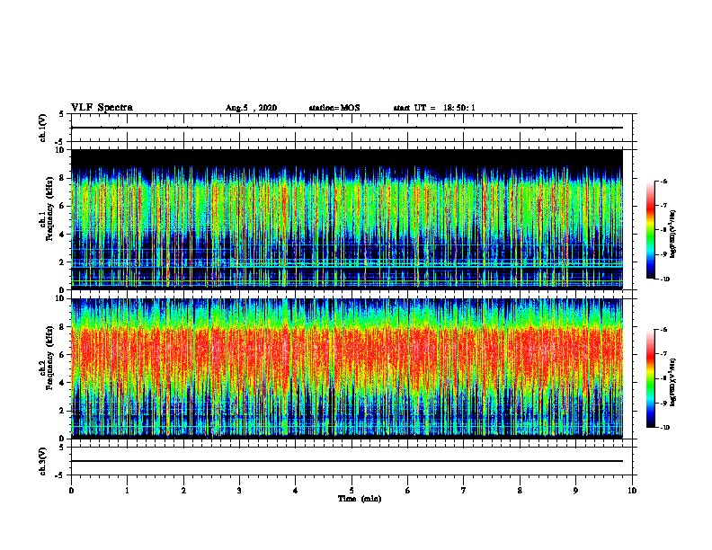Click the time axis tick label '10'
This screenshot has height=550, width=712.
[632, 491]
